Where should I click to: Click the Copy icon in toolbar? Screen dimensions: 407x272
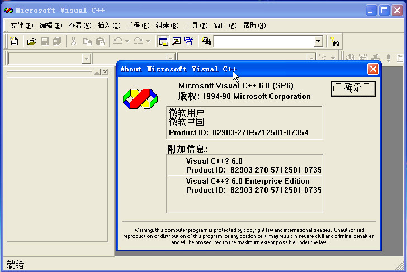87,41
